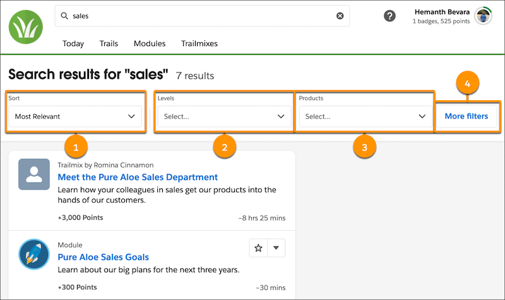
Task: Click the rocket badge for Pure Aloe Sales Goals
Action: [34, 254]
